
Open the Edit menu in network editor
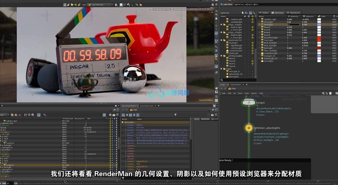229,93
